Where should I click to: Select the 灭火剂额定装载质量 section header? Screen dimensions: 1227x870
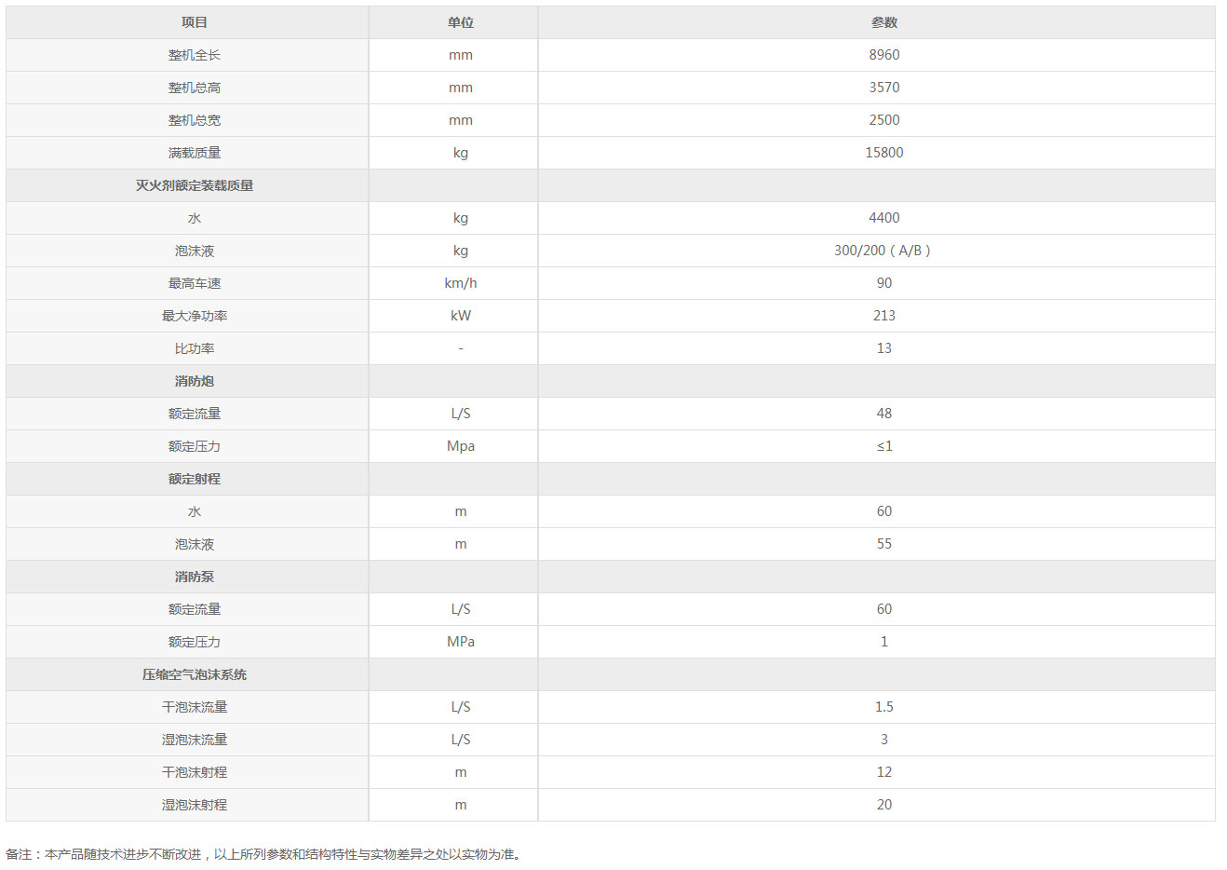195,185
